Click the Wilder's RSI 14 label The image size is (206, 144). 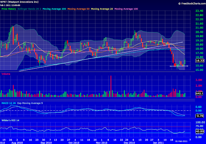pos(10,120)
